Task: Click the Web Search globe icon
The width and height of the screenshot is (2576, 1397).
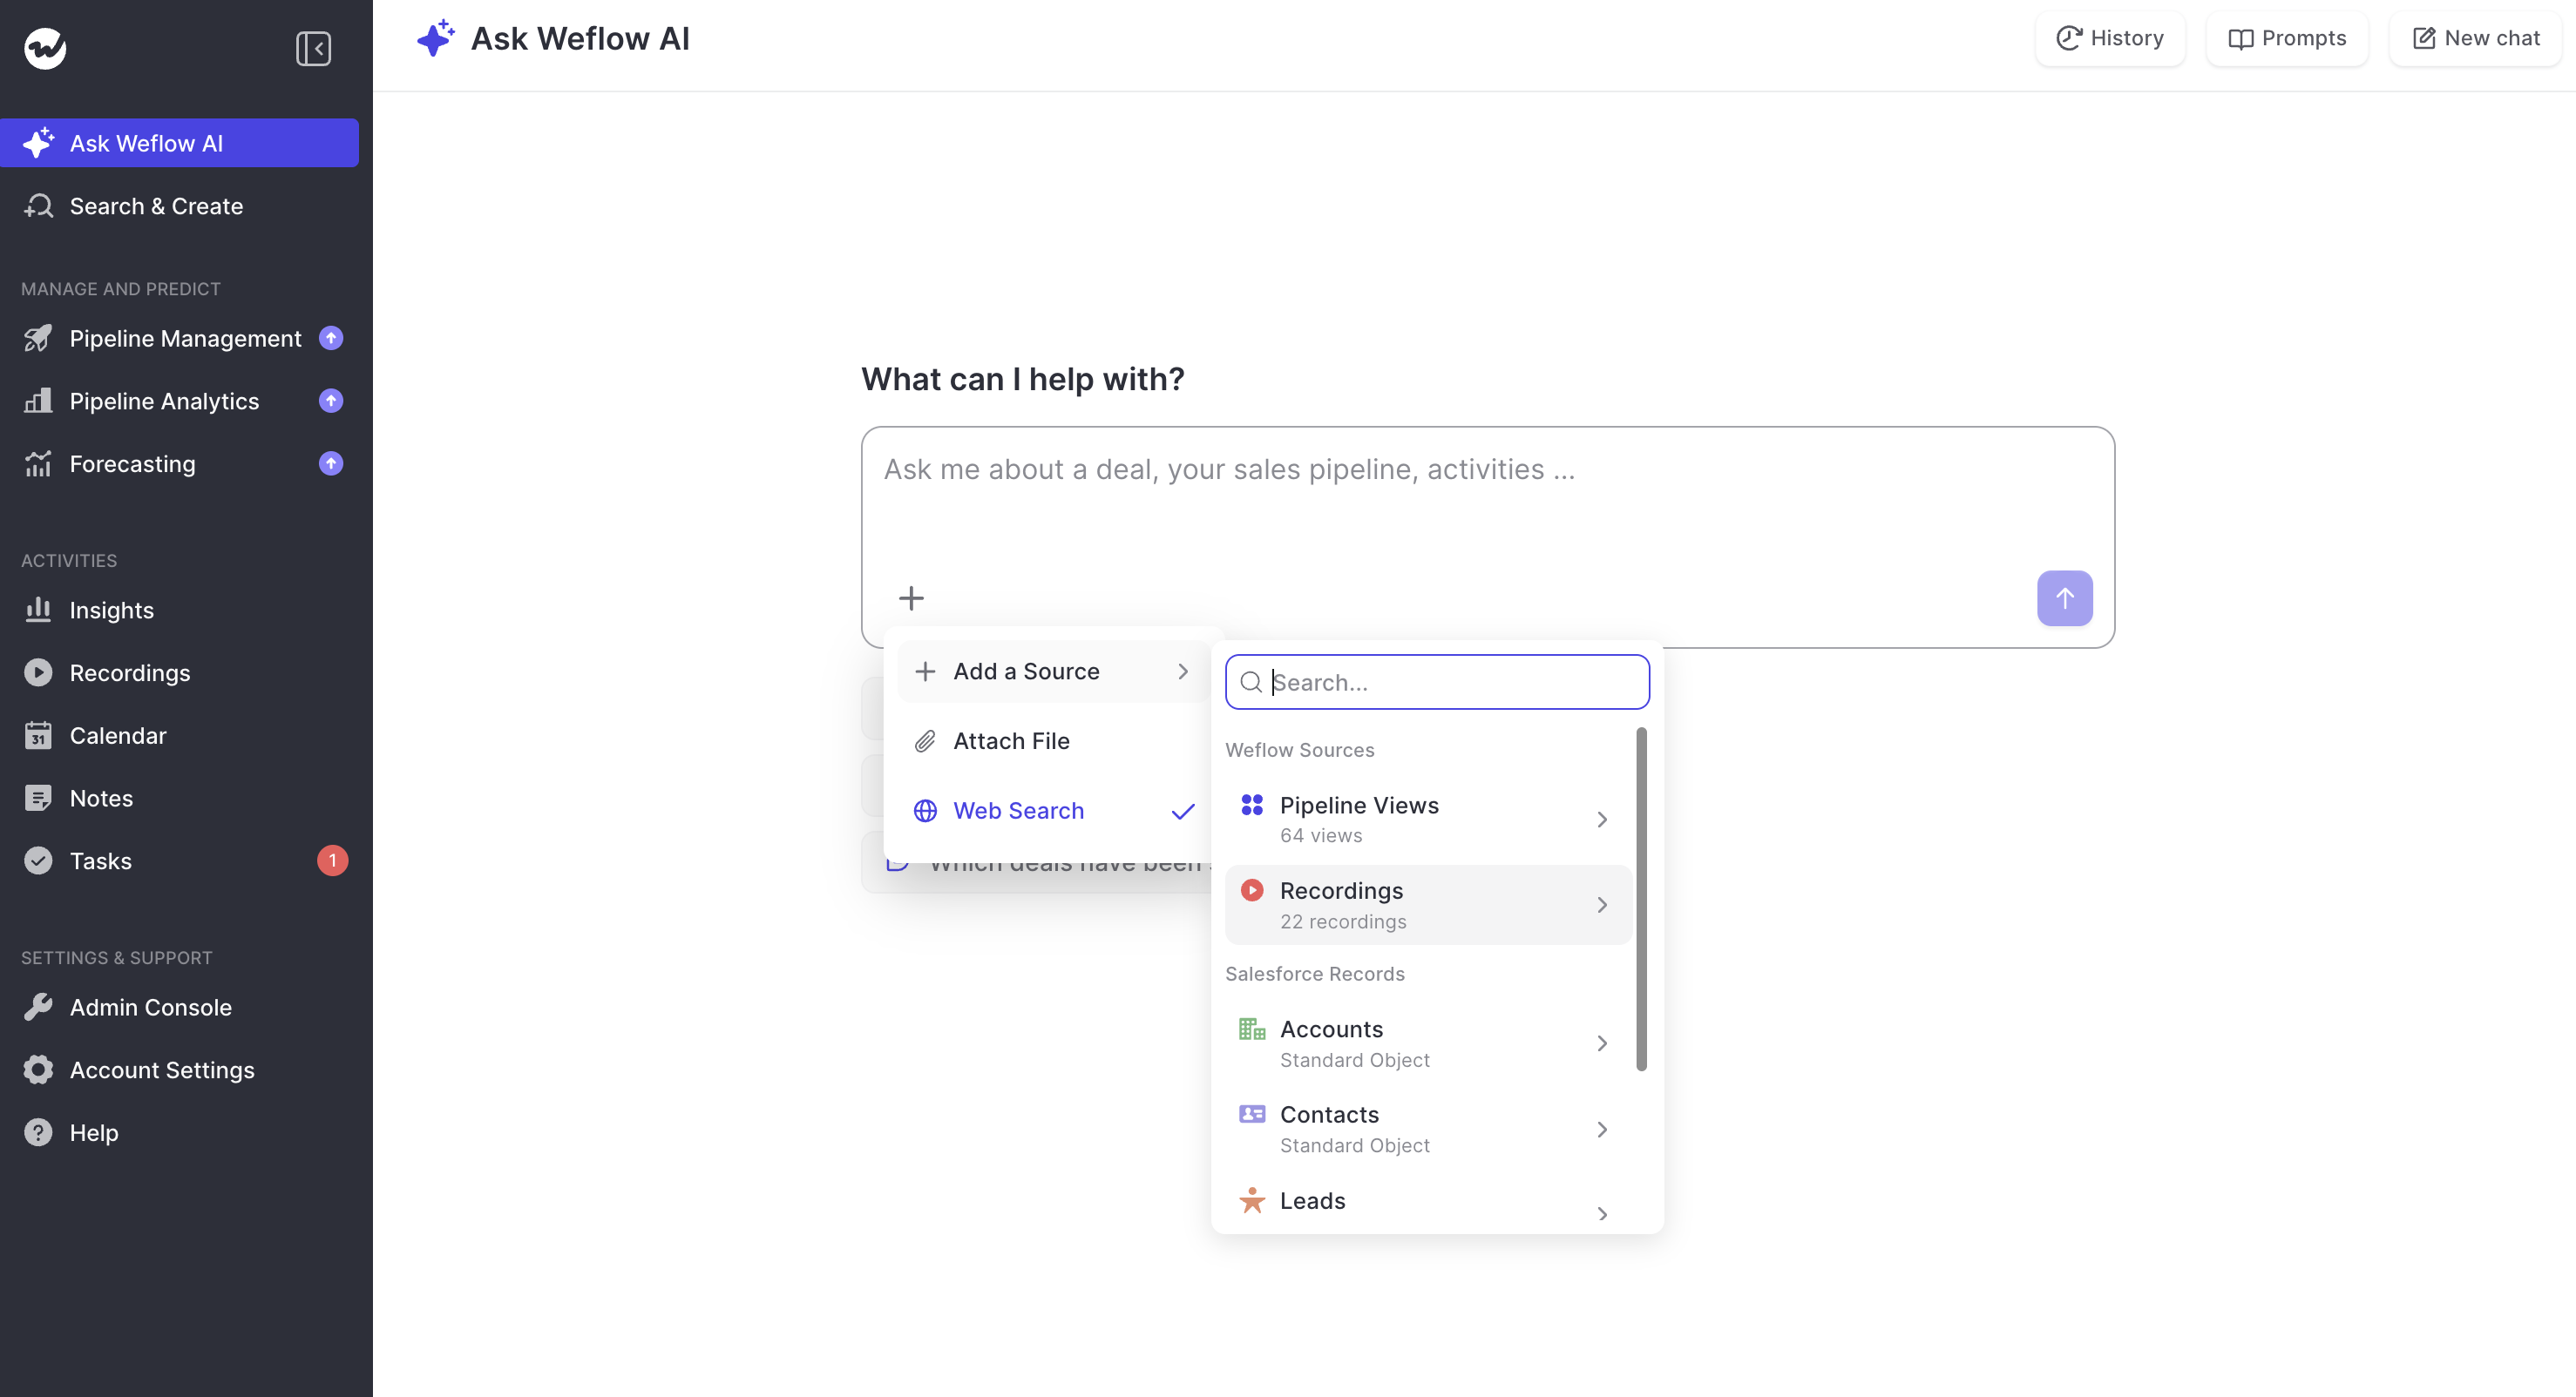Action: (925, 811)
